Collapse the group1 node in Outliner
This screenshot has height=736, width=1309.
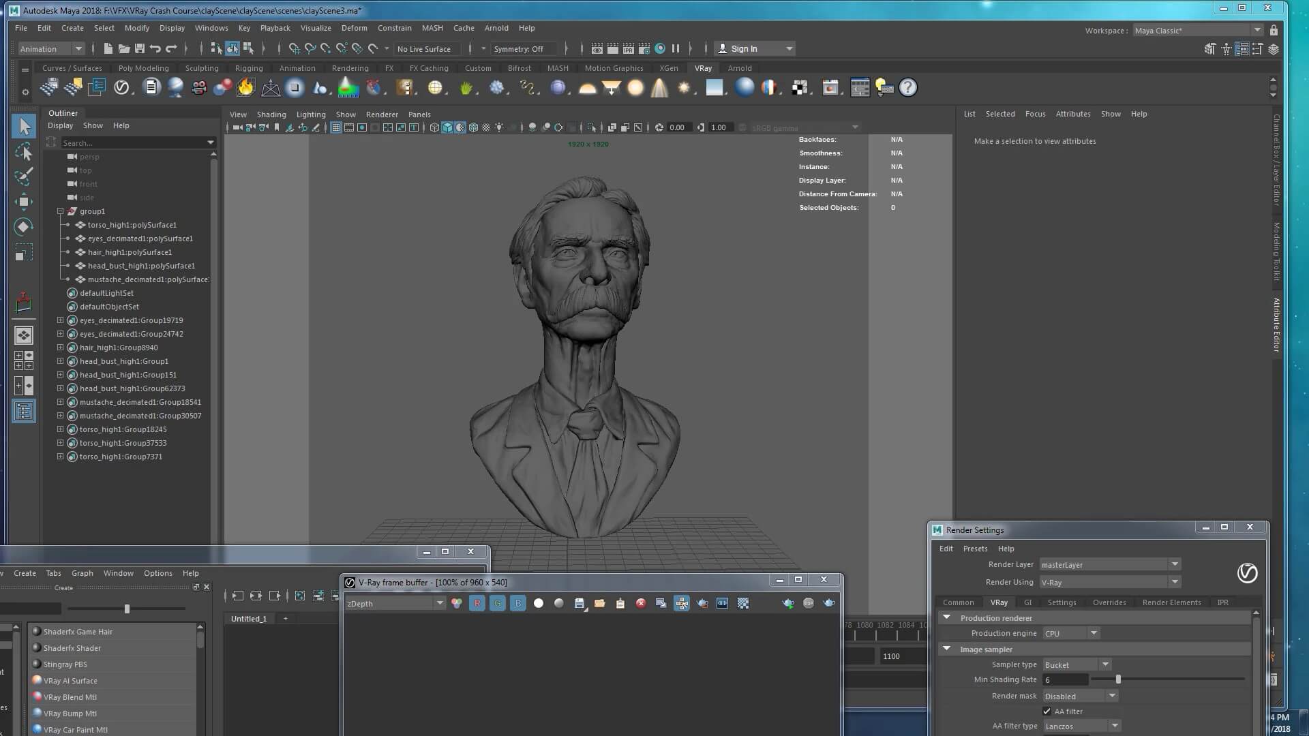point(60,211)
